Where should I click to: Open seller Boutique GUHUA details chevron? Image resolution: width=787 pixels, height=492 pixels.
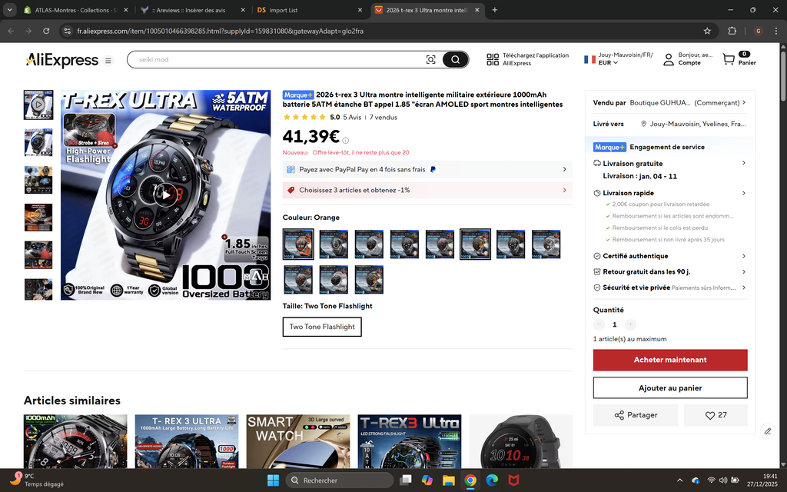coord(744,102)
